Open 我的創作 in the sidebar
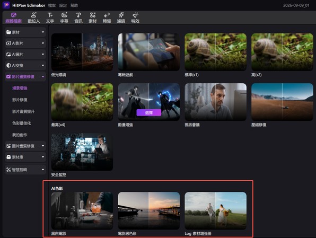Viewport: 316px width, 238px height. (x=20, y=135)
